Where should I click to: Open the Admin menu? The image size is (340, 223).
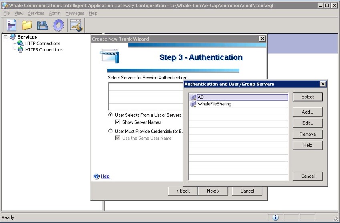(54, 13)
